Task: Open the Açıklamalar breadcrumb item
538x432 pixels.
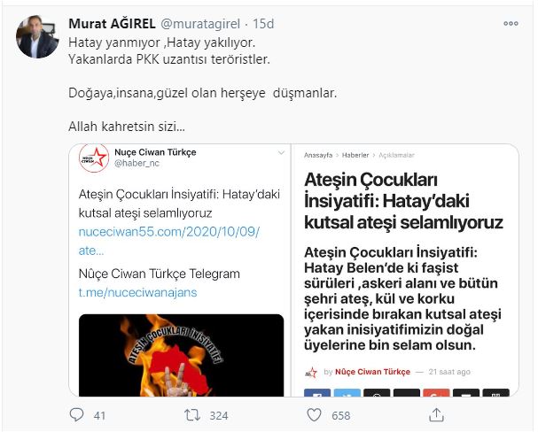Action: pos(397,155)
